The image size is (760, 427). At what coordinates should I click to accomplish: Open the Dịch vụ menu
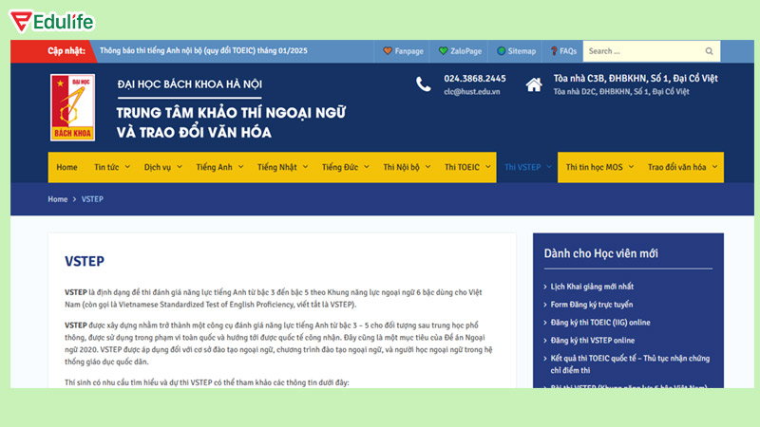point(162,167)
